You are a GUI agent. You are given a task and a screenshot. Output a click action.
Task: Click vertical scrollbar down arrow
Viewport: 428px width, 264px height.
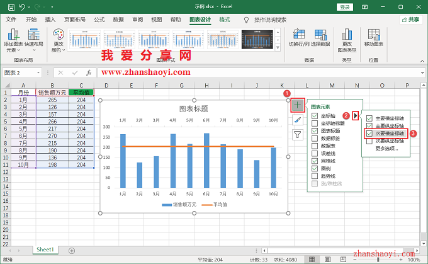(x=424, y=243)
